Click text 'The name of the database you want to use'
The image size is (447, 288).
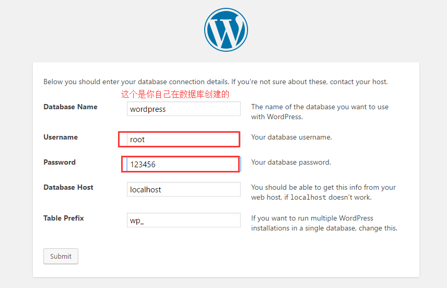320,107
